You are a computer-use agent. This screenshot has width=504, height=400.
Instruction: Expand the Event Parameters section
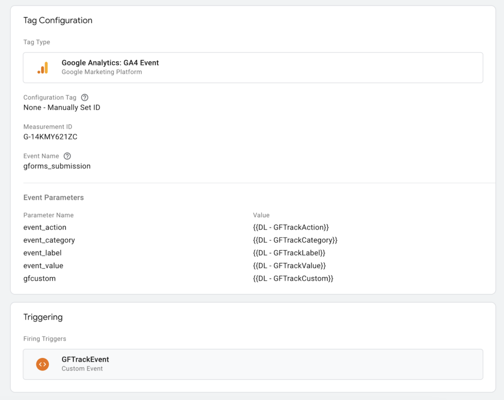(53, 197)
